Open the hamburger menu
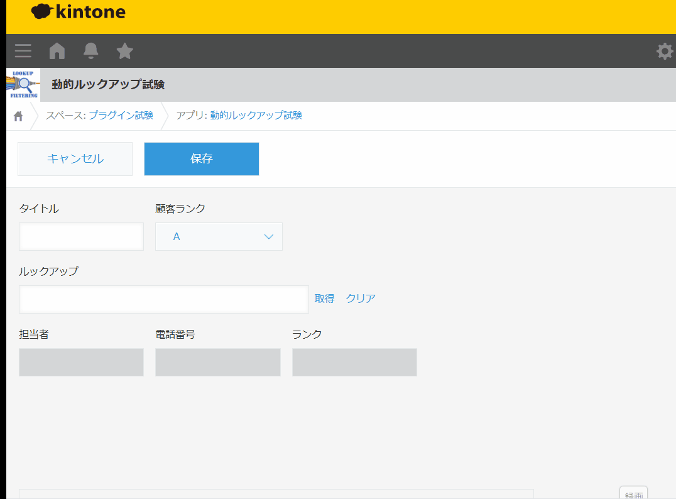 (23, 51)
